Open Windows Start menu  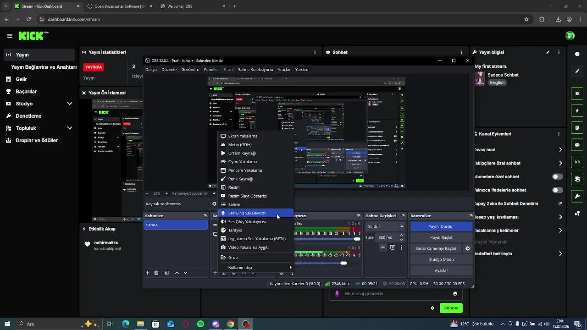7,324
